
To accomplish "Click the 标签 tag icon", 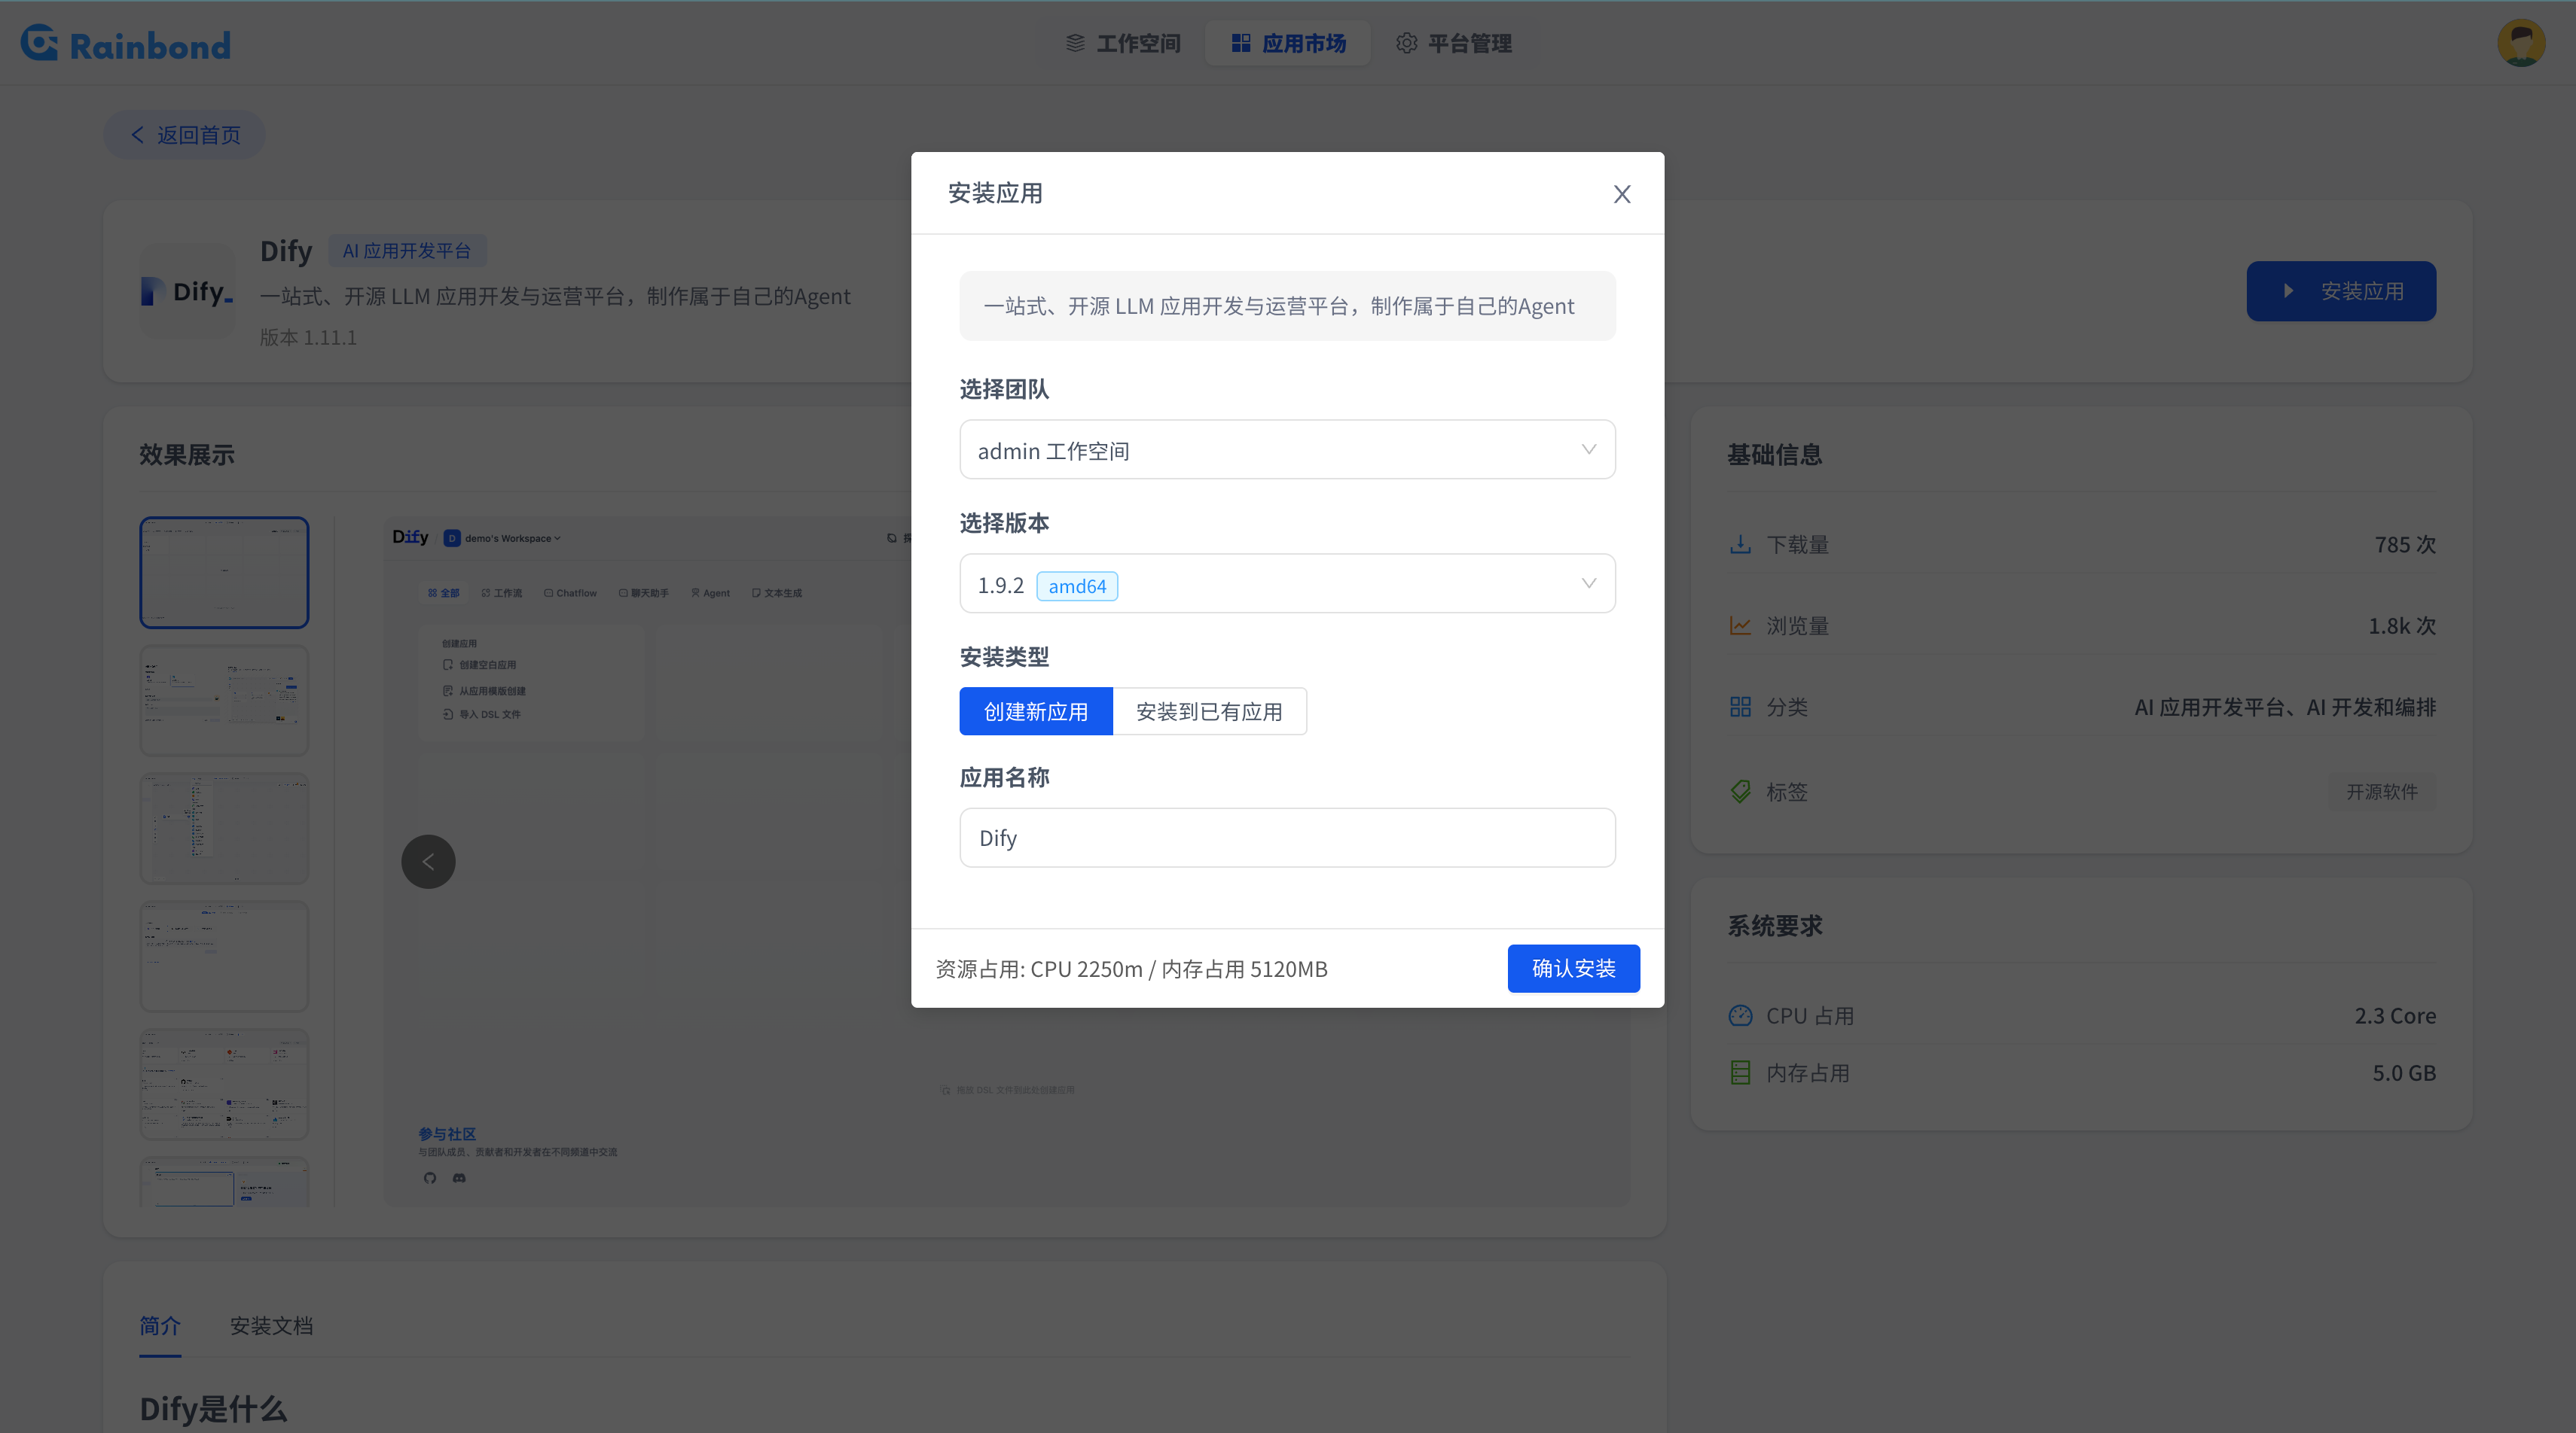I will coord(1740,792).
